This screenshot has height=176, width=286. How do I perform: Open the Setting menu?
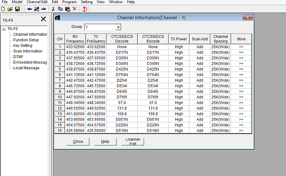coord(87,2)
